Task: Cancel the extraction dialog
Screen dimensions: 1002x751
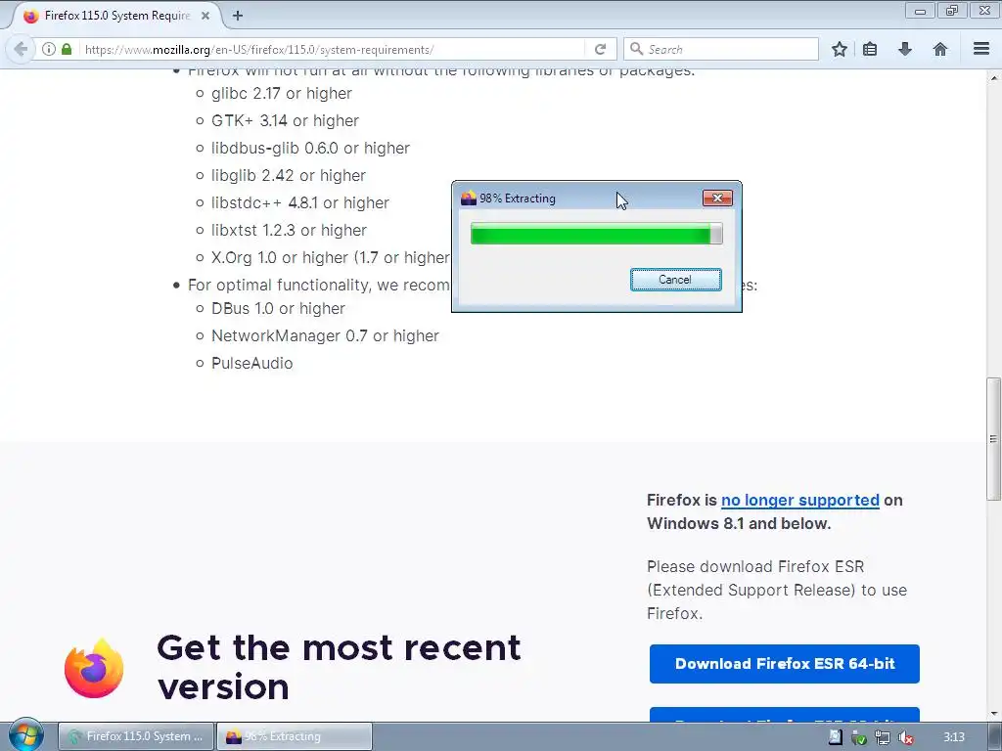Action: pyautogui.click(x=675, y=280)
